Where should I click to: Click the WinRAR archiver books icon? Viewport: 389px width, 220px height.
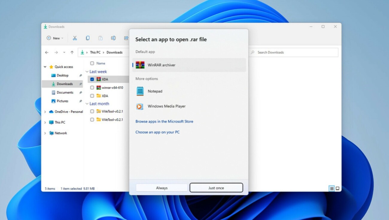[x=140, y=65]
